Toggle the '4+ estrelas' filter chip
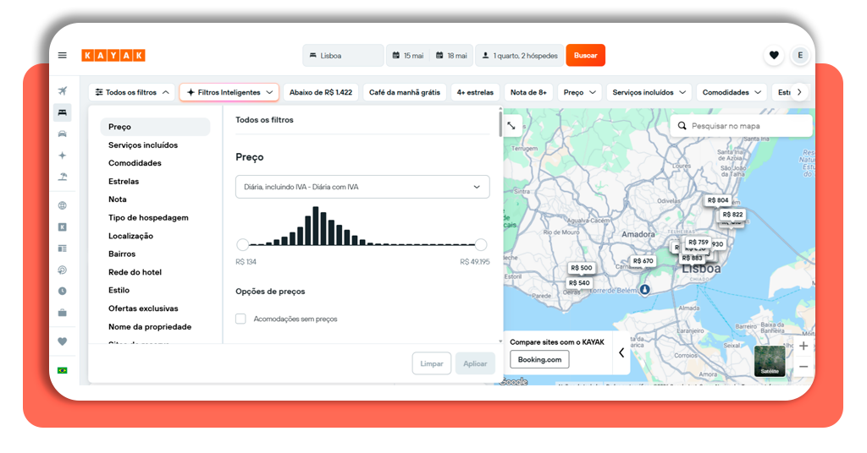The image size is (867, 453). (475, 92)
